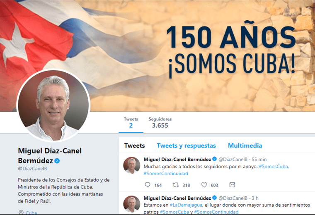
Task: Switch to the Multimedia tab
Action: pos(245,146)
